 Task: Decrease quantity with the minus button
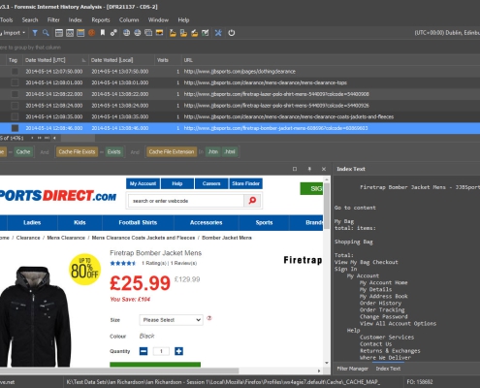[144, 351]
